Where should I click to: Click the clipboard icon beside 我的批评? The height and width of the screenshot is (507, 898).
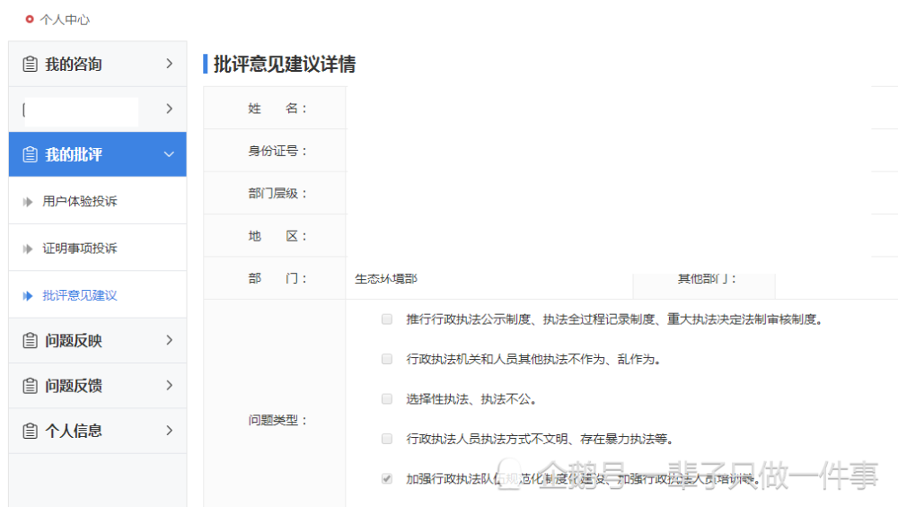pyautogui.click(x=30, y=154)
